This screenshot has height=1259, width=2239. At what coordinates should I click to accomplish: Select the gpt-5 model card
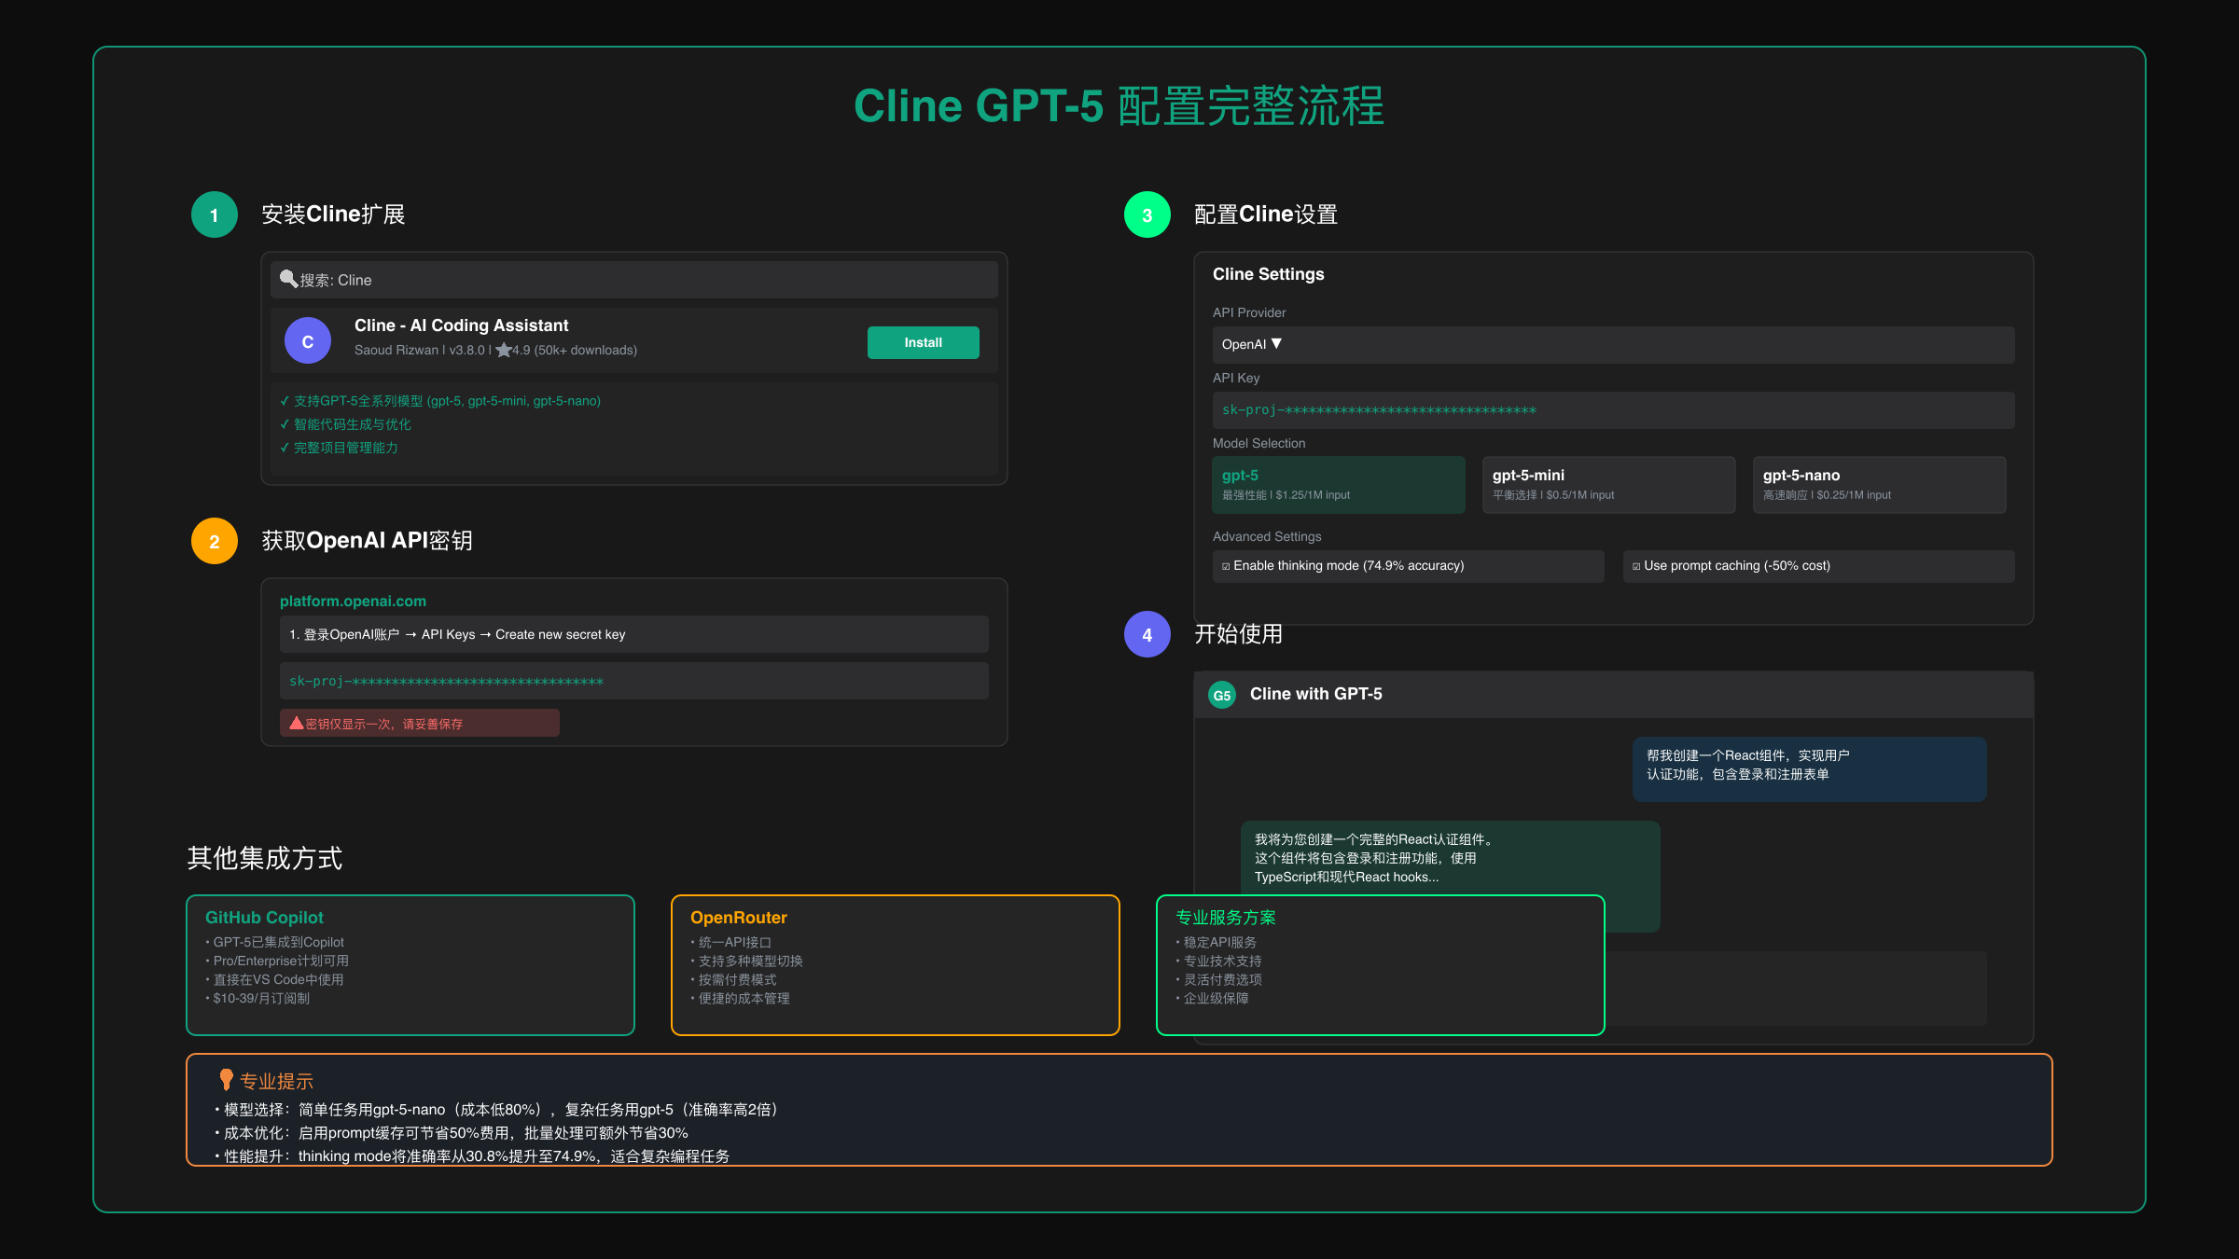pyautogui.click(x=1339, y=485)
